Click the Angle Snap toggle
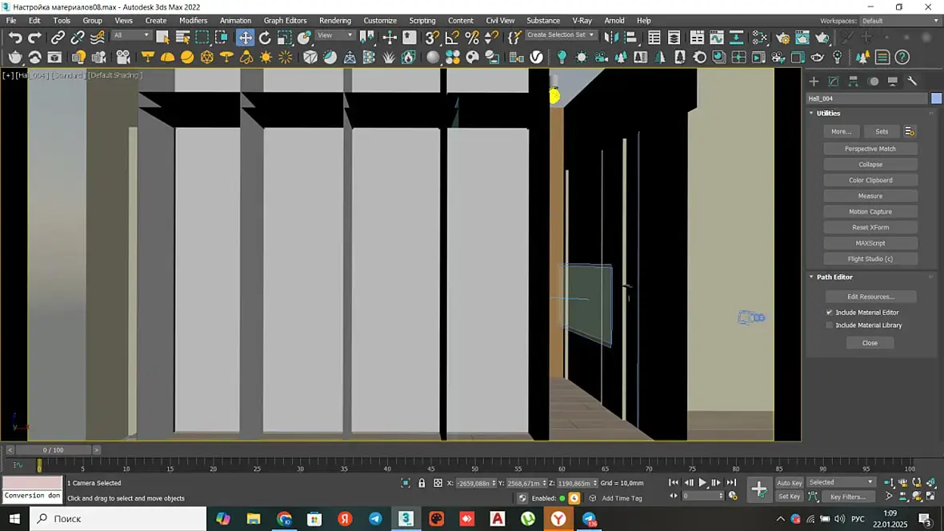Image resolution: width=944 pixels, height=531 pixels. tap(452, 38)
